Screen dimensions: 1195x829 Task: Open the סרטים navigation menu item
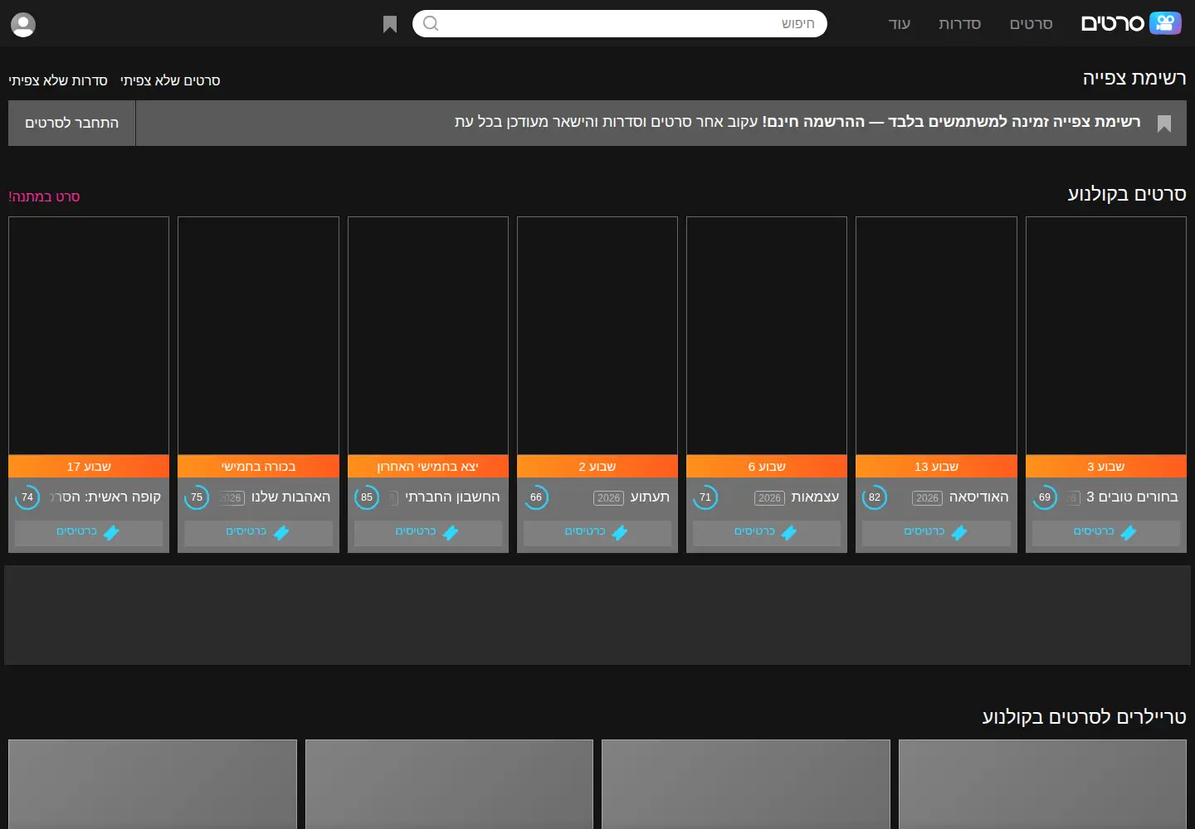pos(1031,24)
